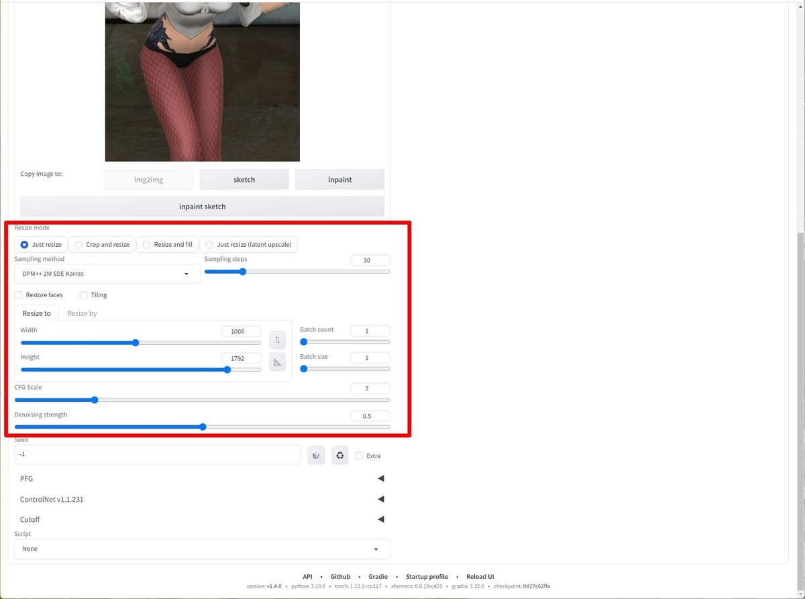805x599 pixels.
Task: Copy image to inpaint button
Action: pos(340,179)
